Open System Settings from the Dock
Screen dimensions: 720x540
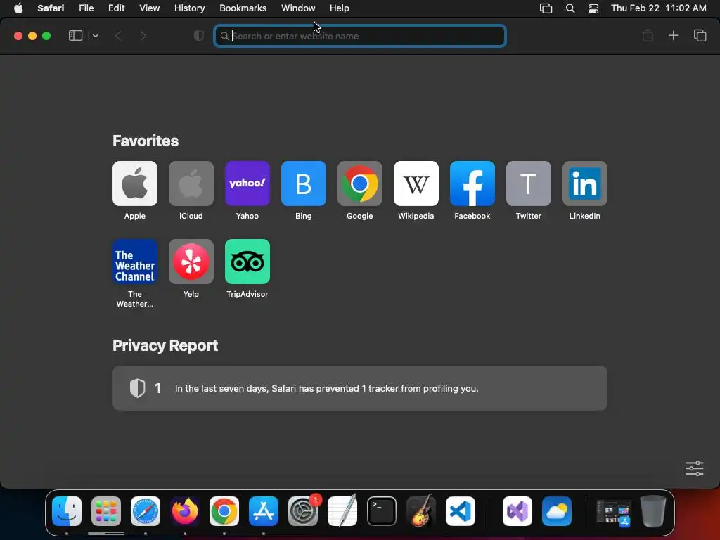tap(303, 511)
